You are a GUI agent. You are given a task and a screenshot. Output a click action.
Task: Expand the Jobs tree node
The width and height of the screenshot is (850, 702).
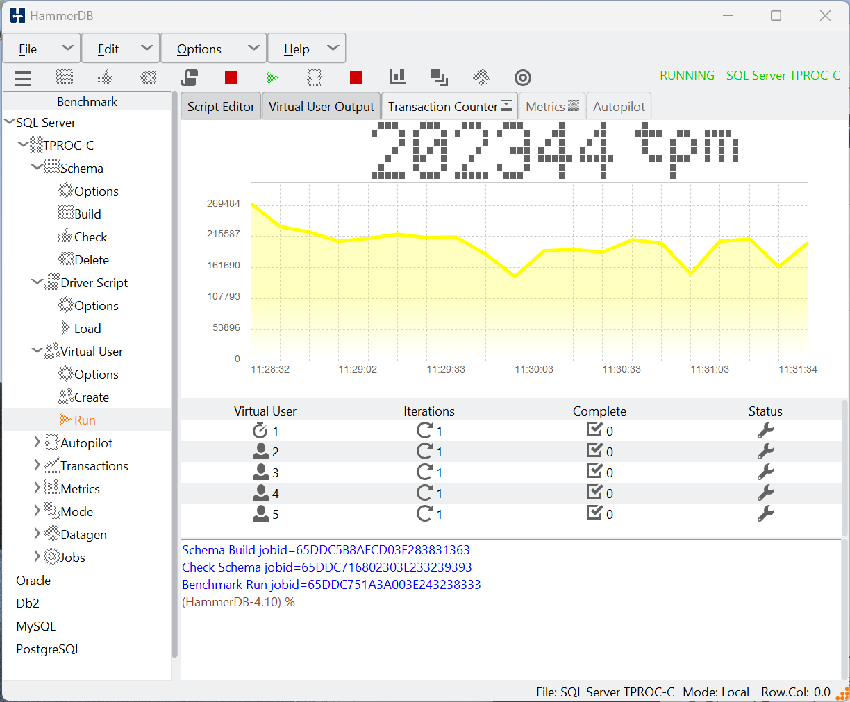click(37, 557)
